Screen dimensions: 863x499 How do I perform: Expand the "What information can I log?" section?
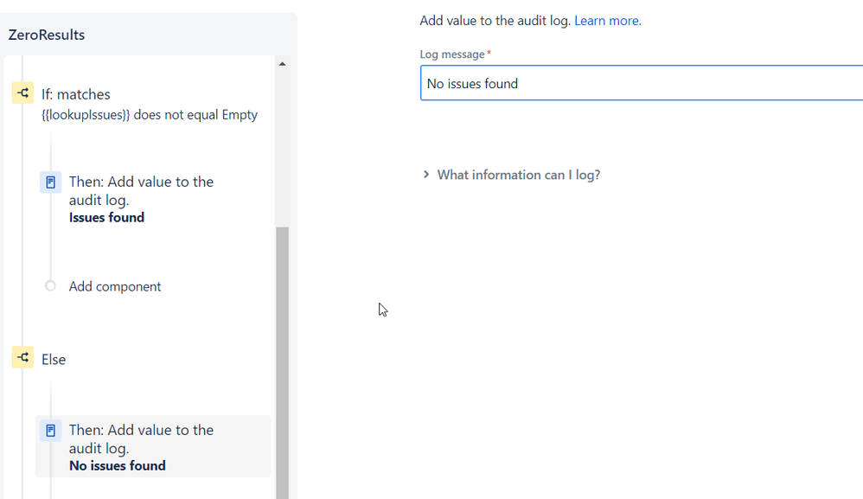[518, 174]
